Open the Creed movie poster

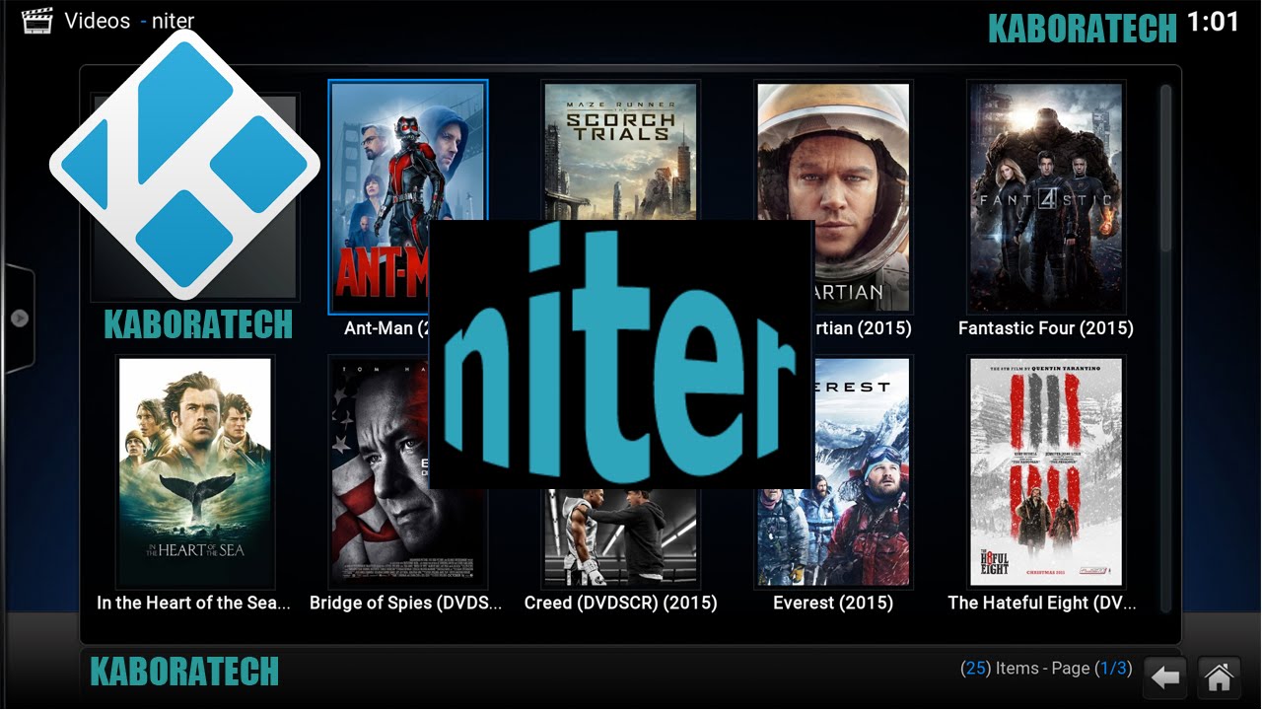(x=619, y=537)
